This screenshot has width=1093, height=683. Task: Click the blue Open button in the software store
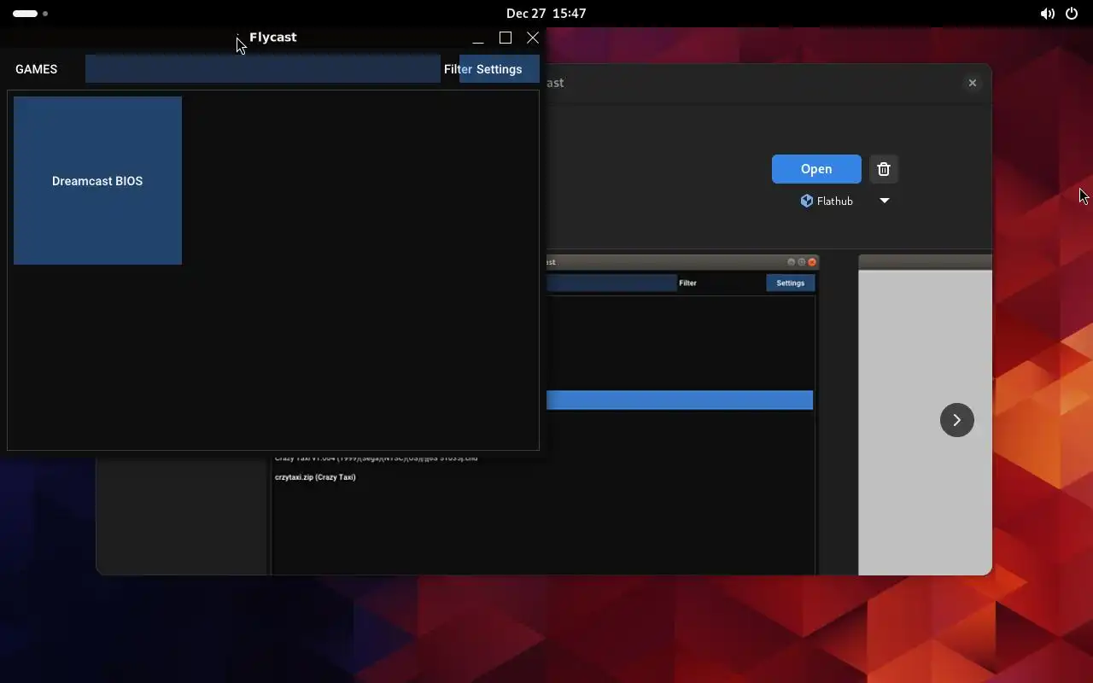(816, 169)
